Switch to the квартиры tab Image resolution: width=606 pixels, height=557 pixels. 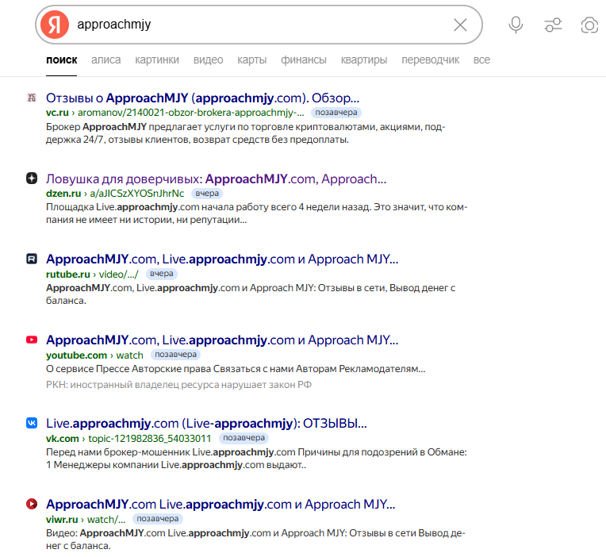(x=363, y=60)
